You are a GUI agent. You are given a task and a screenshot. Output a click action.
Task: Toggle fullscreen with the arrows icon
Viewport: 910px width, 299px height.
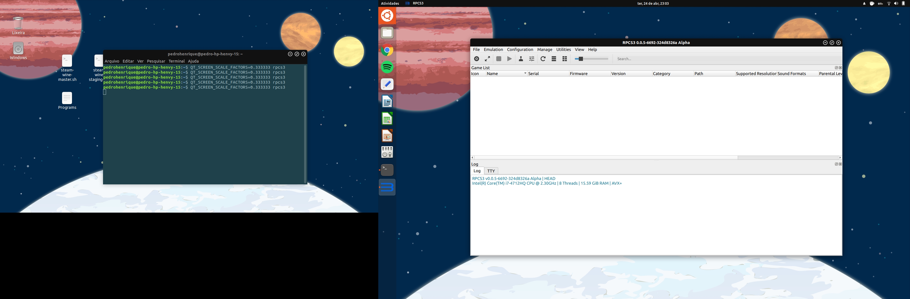(x=487, y=59)
